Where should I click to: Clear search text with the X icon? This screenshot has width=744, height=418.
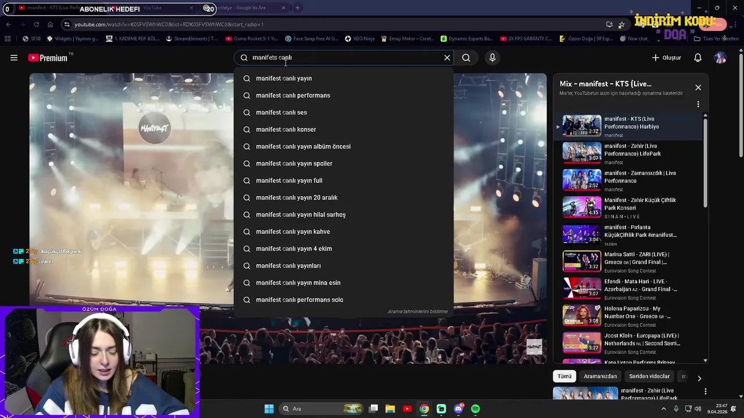(x=447, y=57)
